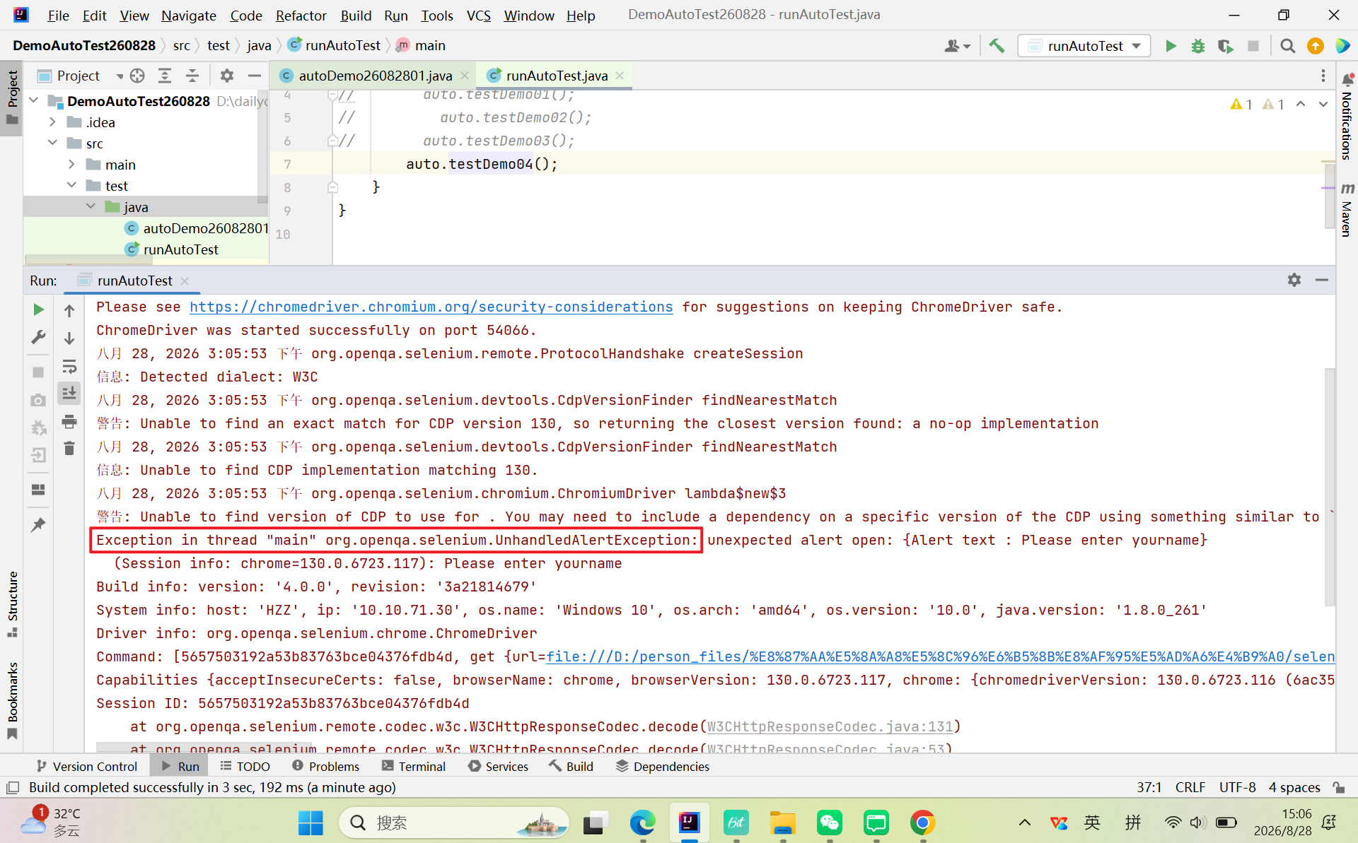This screenshot has height=843, width=1358.
Task: Click the Windows Start button
Action: click(311, 823)
